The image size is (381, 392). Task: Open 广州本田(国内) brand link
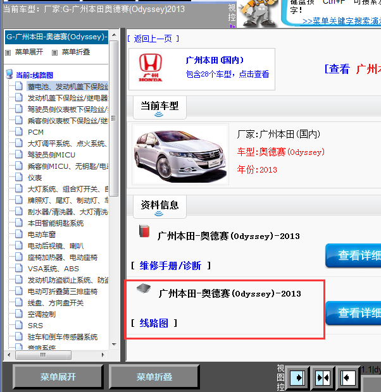coord(215,60)
